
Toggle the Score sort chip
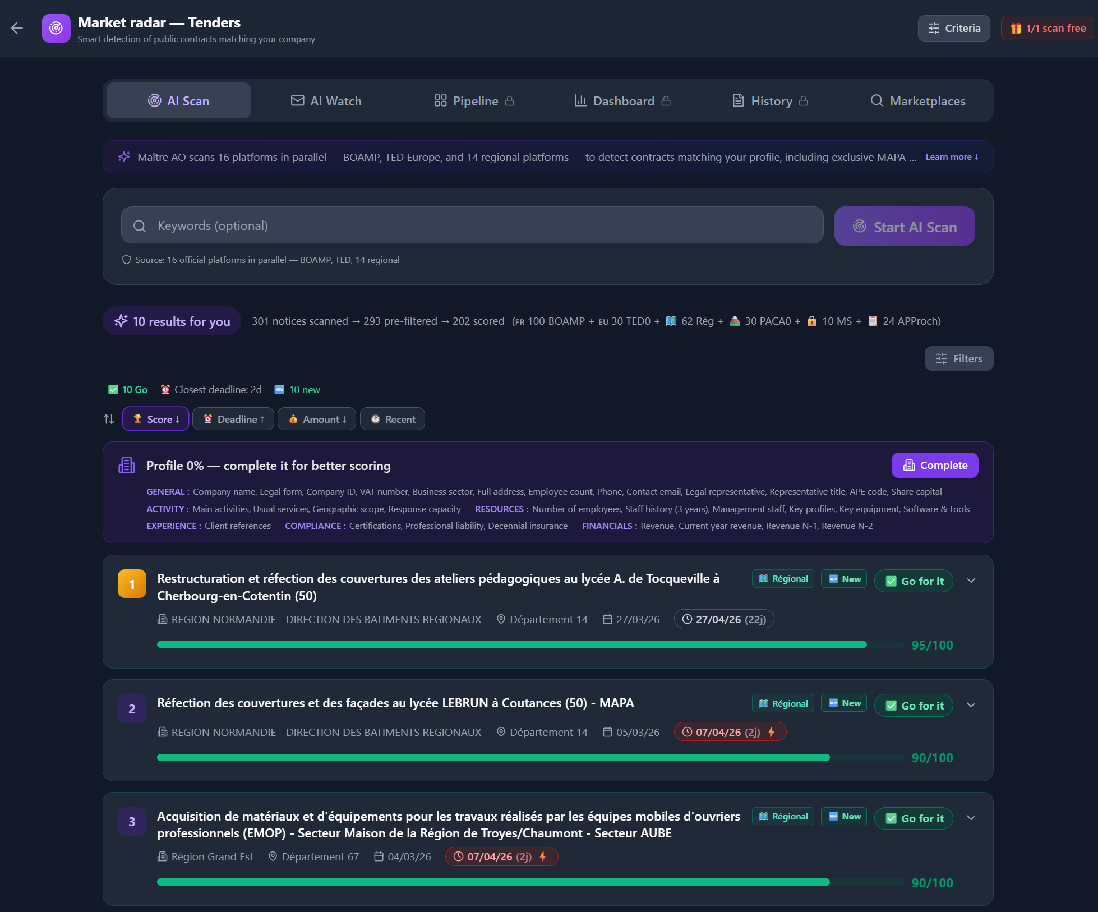click(156, 419)
